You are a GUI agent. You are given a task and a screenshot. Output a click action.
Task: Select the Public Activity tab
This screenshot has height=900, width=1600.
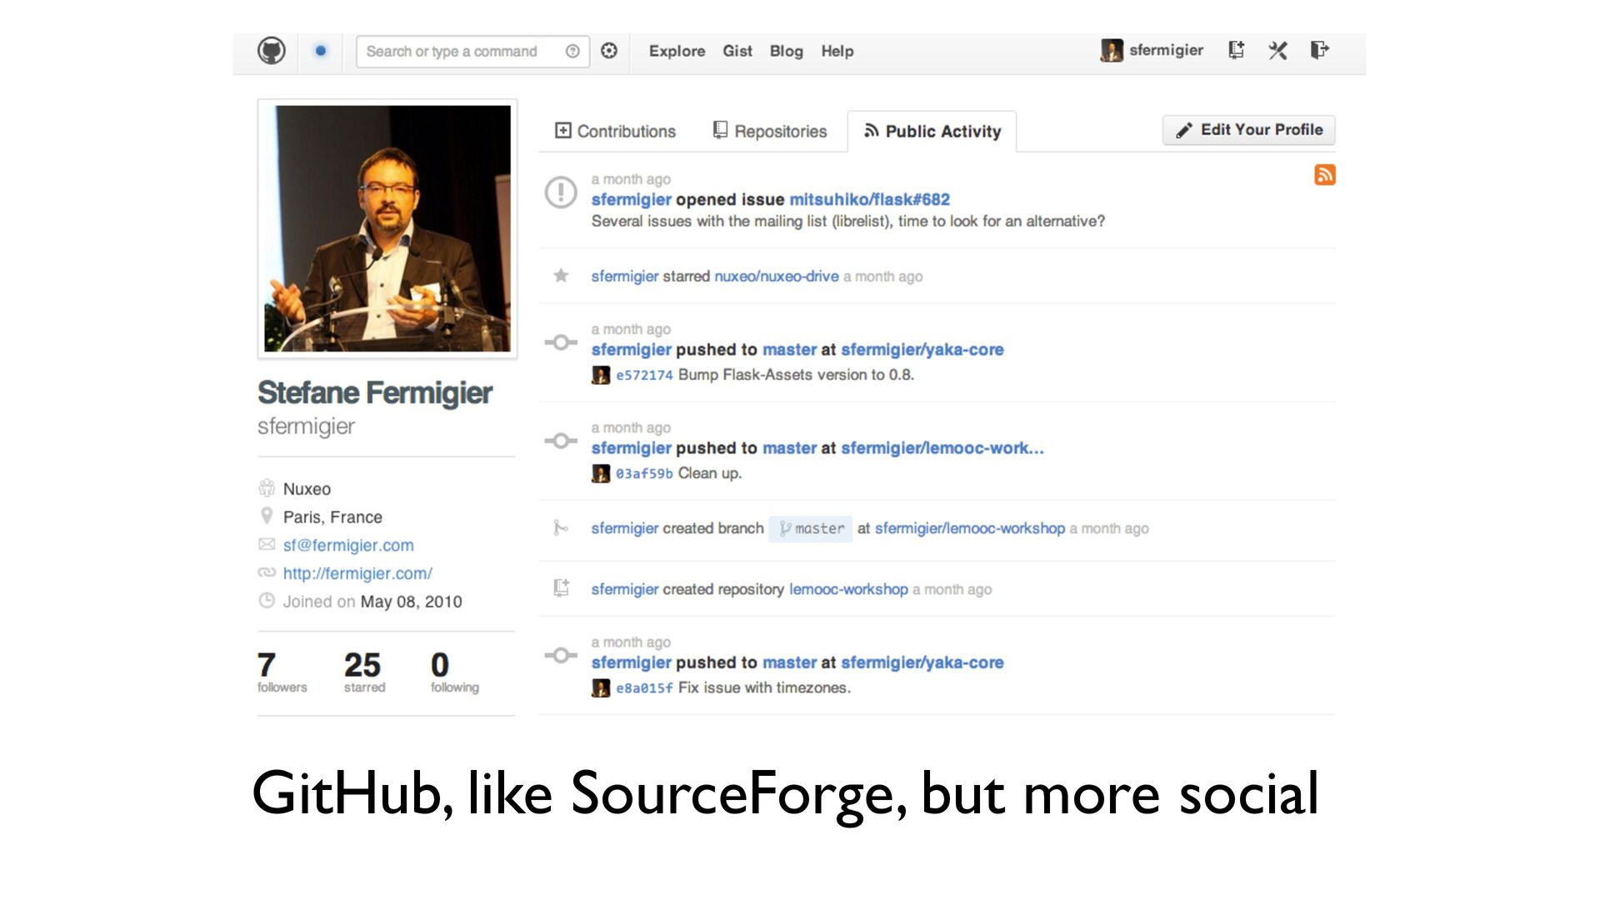tap(932, 132)
